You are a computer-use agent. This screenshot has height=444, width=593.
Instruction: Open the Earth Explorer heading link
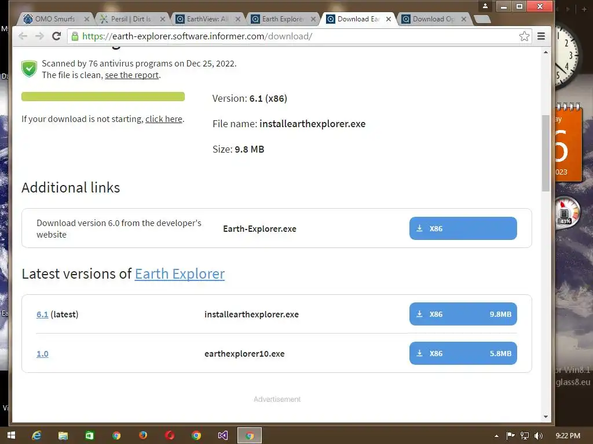coord(180,273)
